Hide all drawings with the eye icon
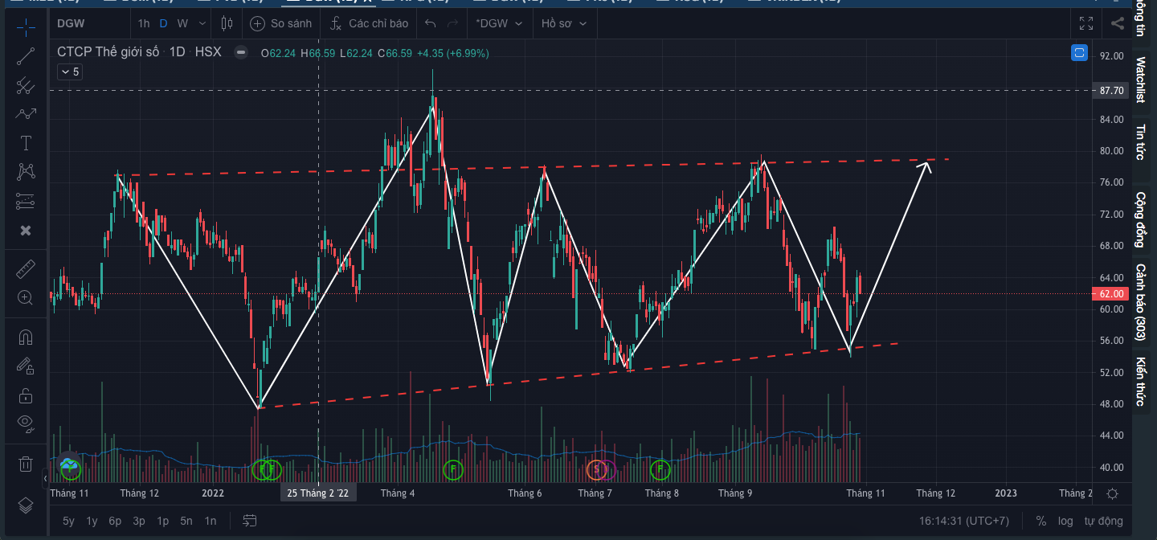This screenshot has width=1157, height=540. pyautogui.click(x=26, y=423)
